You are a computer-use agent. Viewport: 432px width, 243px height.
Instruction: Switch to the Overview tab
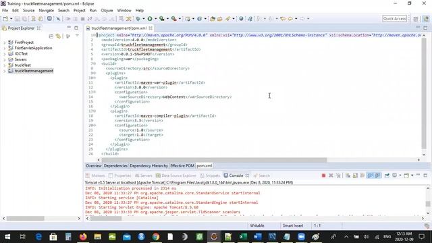94,166
